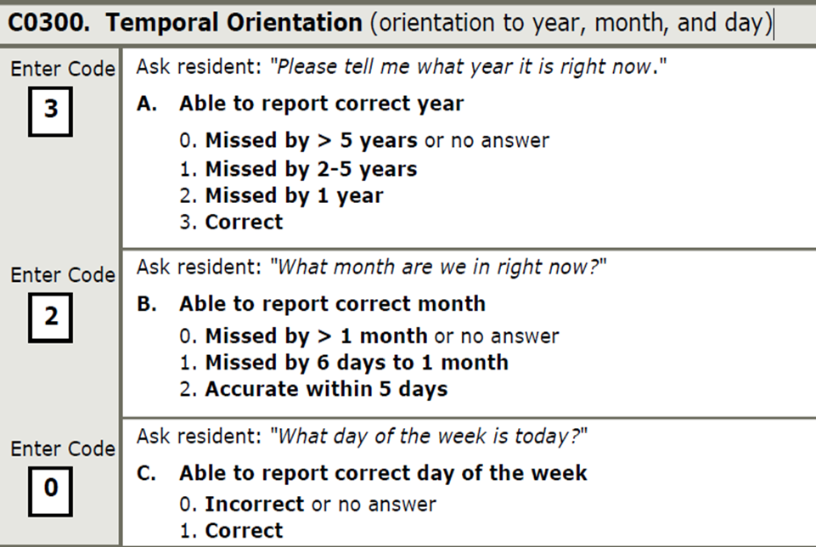Click the "Enter Code" label beside the year question

62,70
